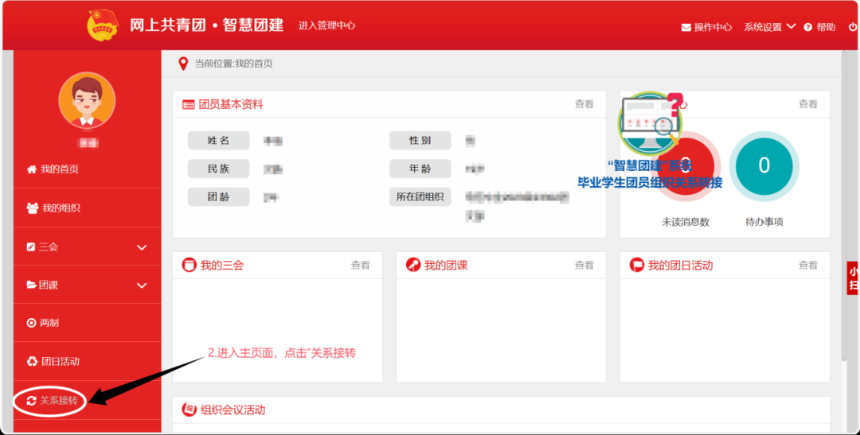Click the 进入管理中心 link
This screenshot has width=860, height=435.
(327, 25)
